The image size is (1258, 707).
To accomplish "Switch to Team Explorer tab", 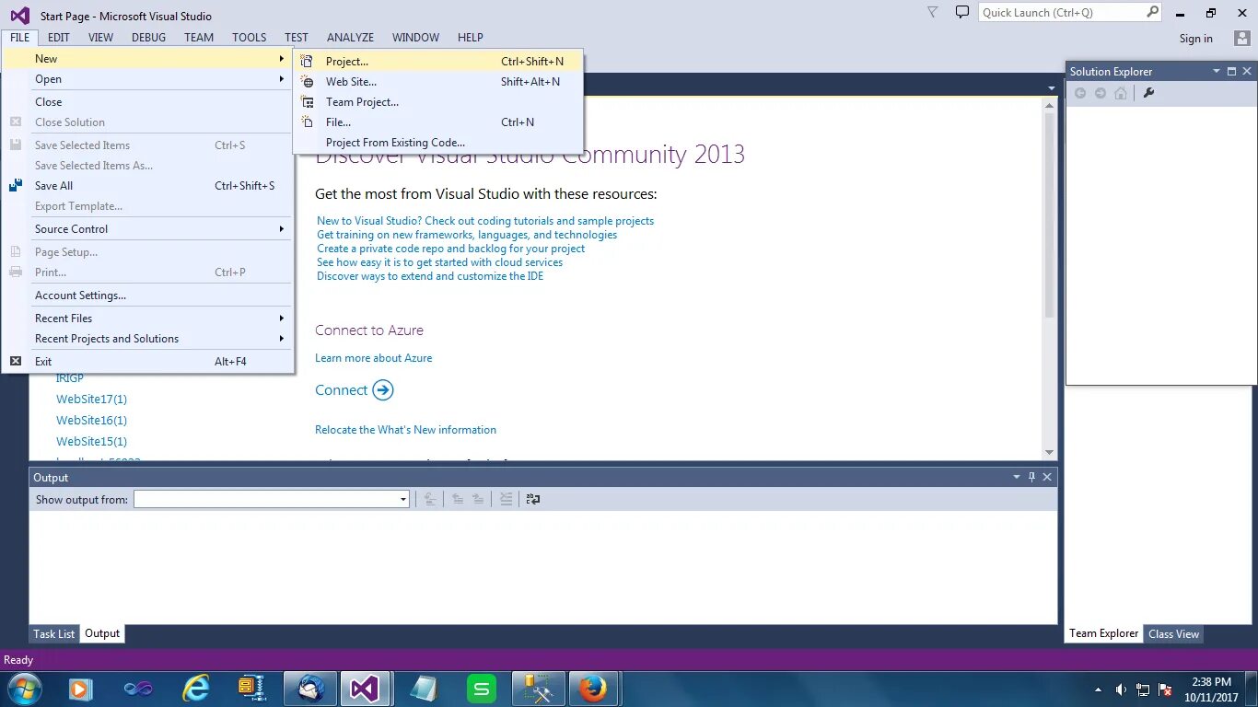I will coord(1104,634).
